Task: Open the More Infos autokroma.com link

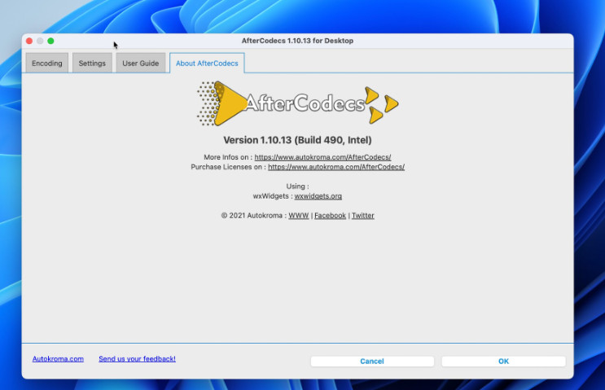Action: tap(322, 157)
